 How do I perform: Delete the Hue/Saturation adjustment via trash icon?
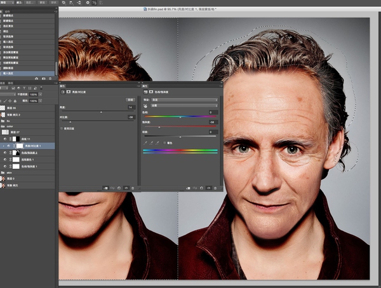[215, 188]
